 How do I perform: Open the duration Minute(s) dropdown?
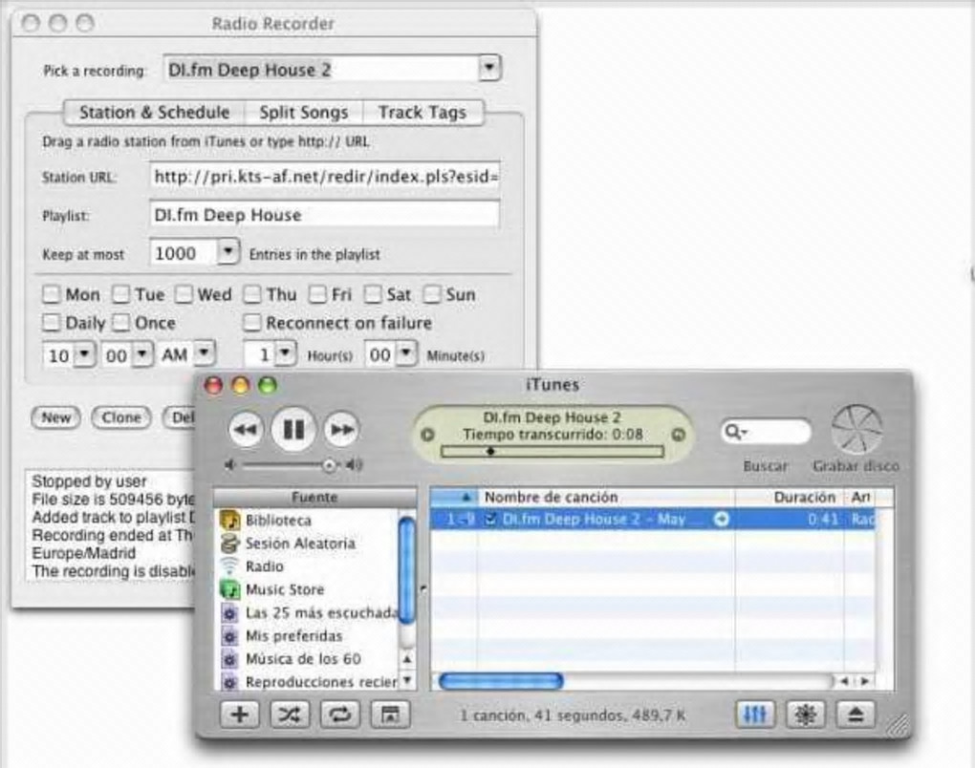[x=405, y=354]
